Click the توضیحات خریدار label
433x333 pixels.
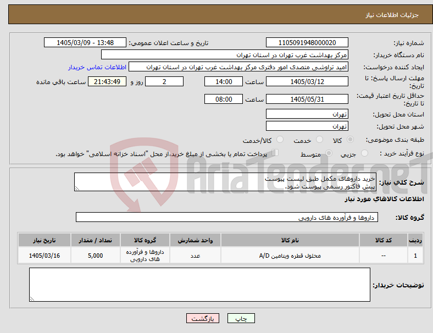click(398, 285)
